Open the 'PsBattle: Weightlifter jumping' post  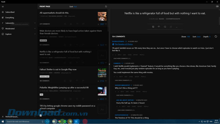tap(64, 88)
